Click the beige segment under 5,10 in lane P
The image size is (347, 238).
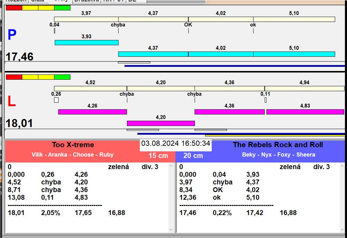[x=294, y=19]
